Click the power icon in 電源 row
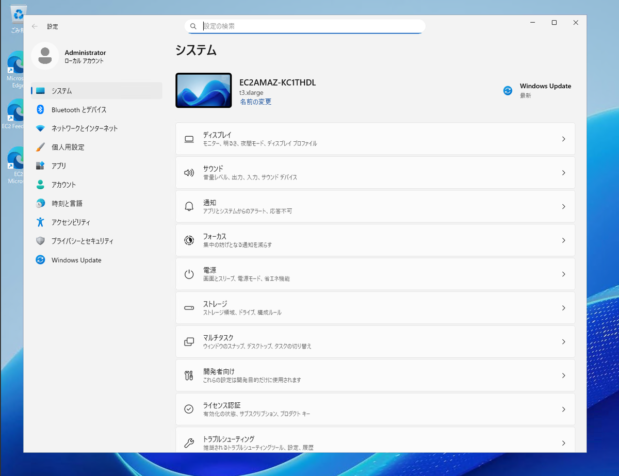This screenshot has width=619, height=476. 189,274
